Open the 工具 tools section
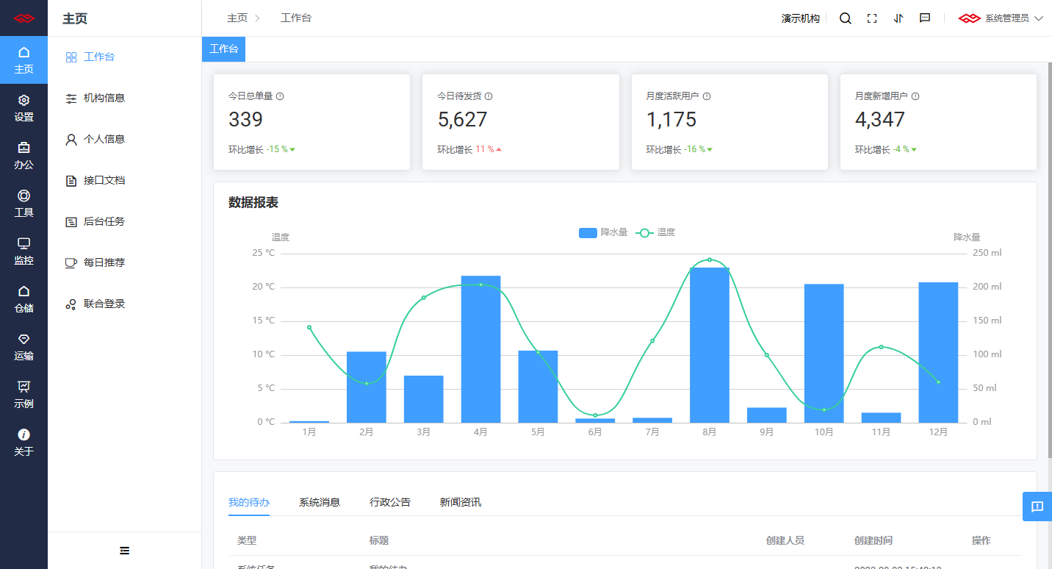1052x569 pixels. (24, 203)
